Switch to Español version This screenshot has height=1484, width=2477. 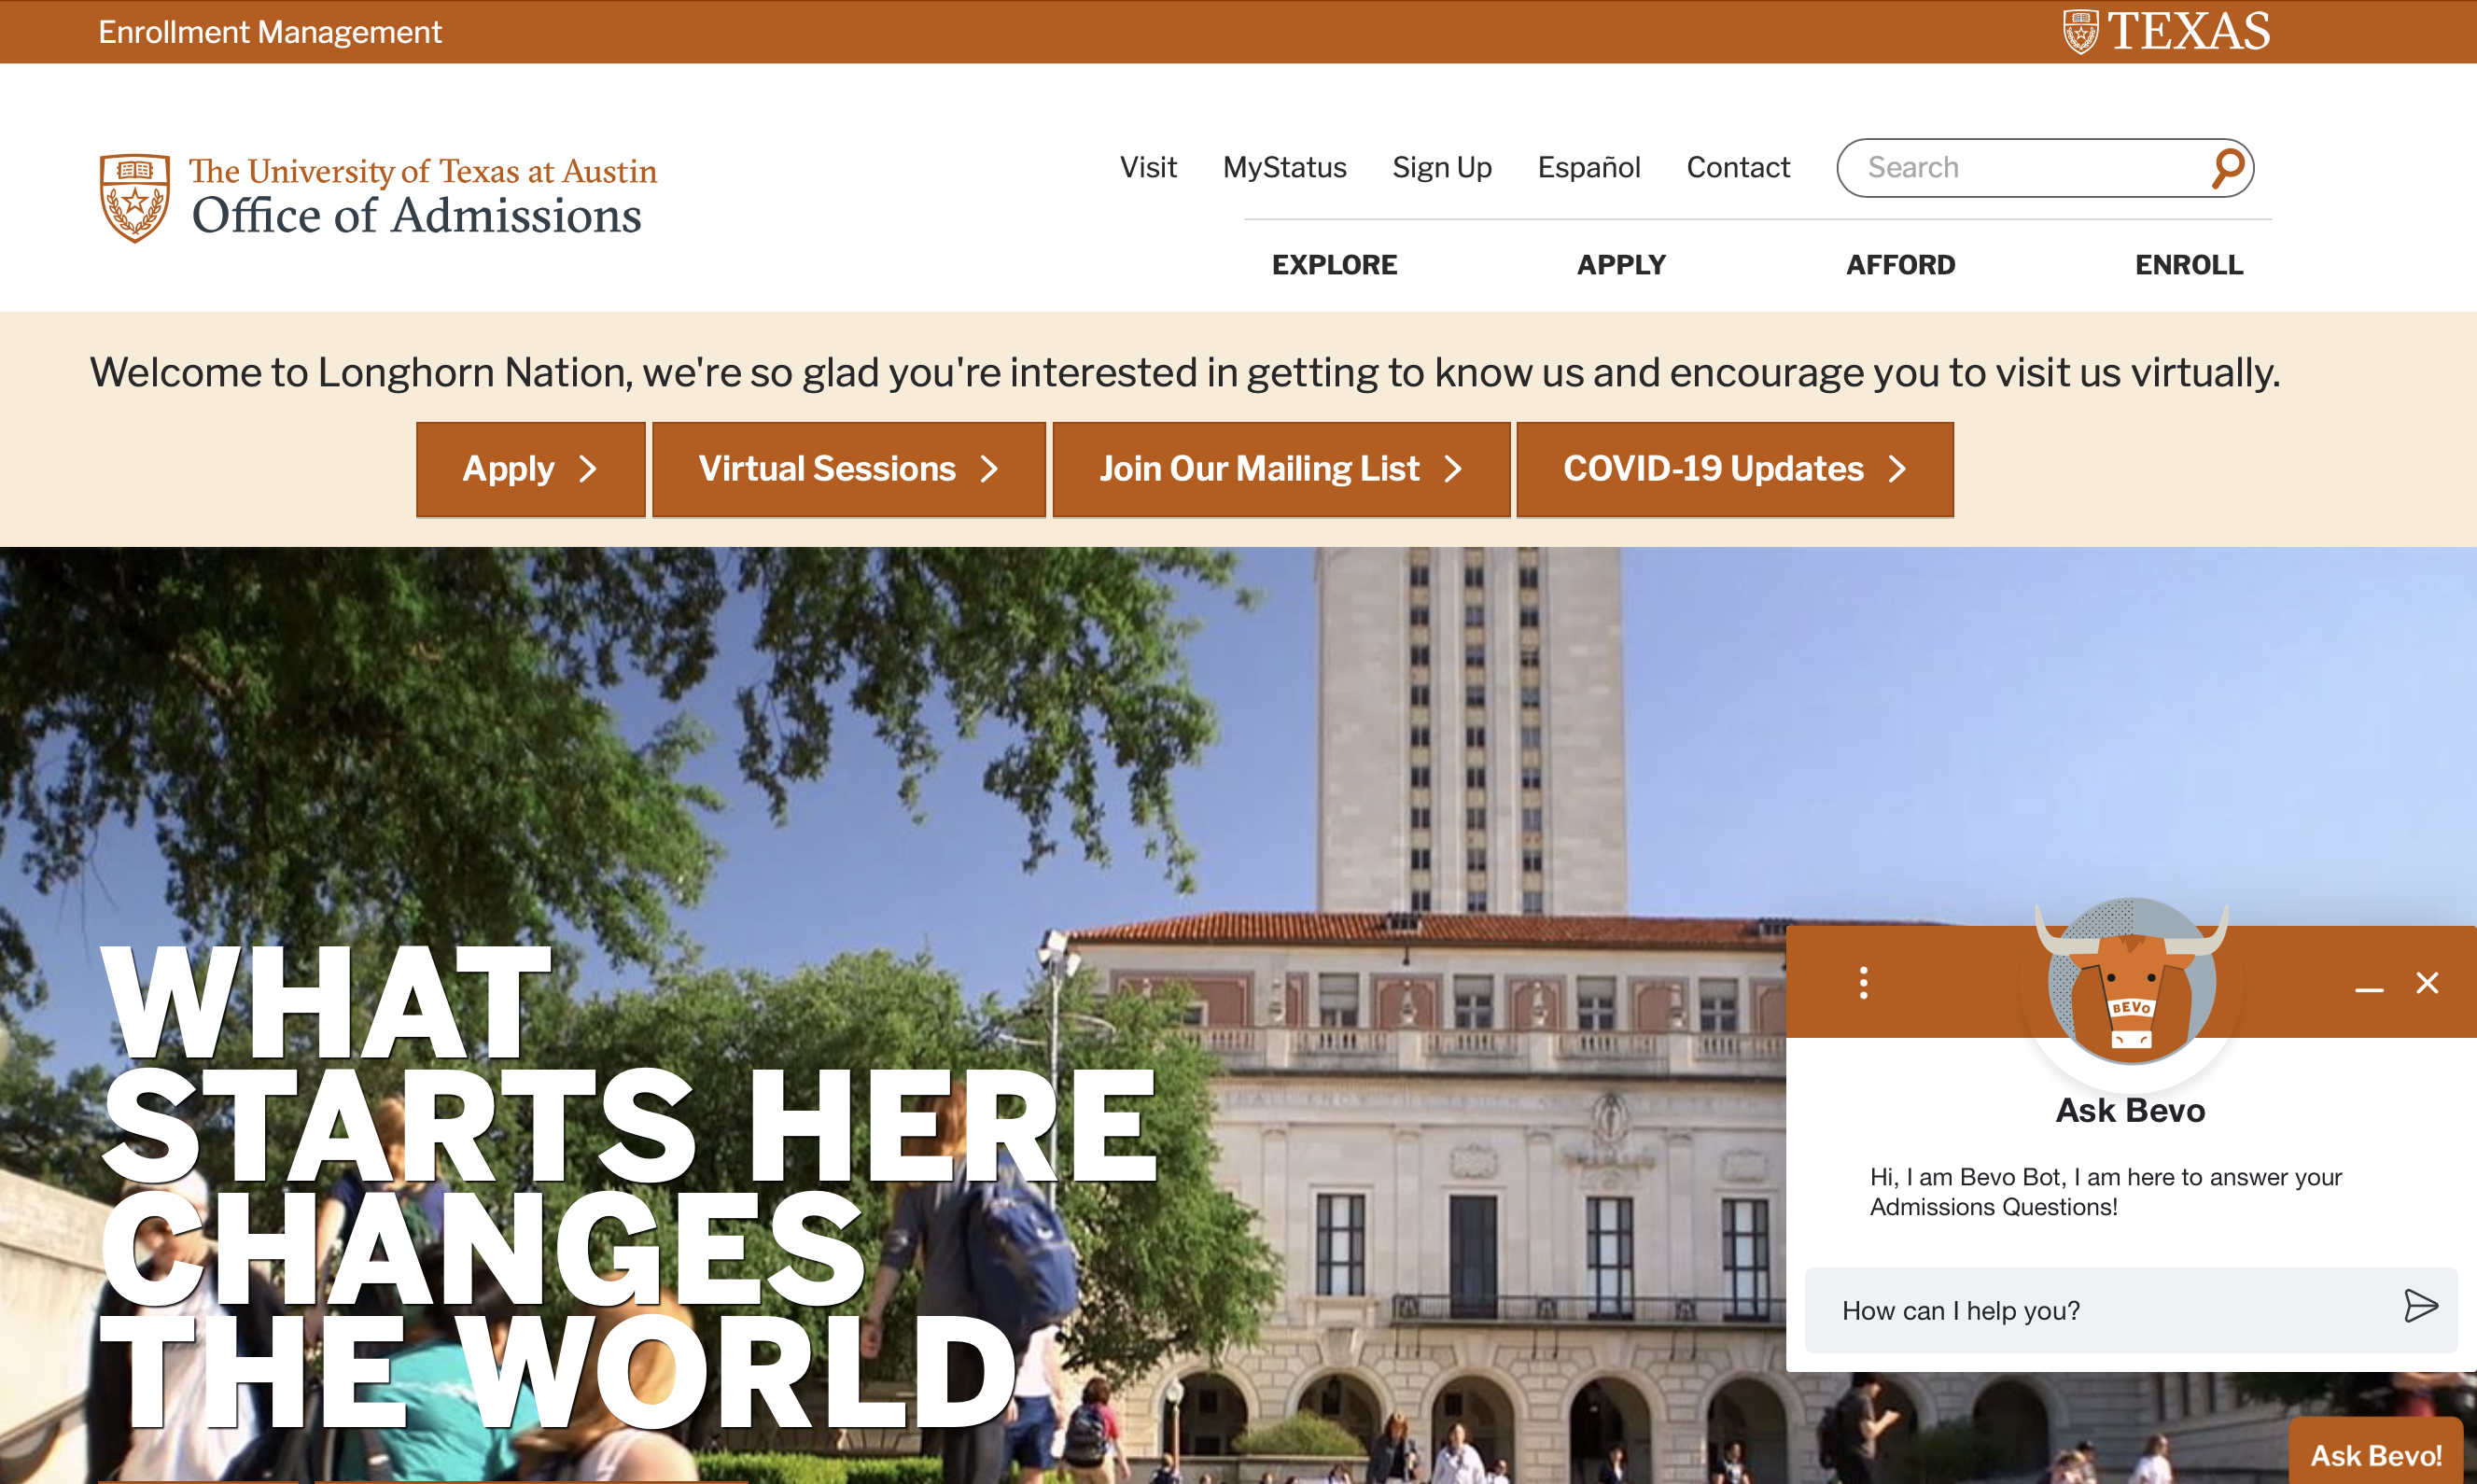point(1589,167)
